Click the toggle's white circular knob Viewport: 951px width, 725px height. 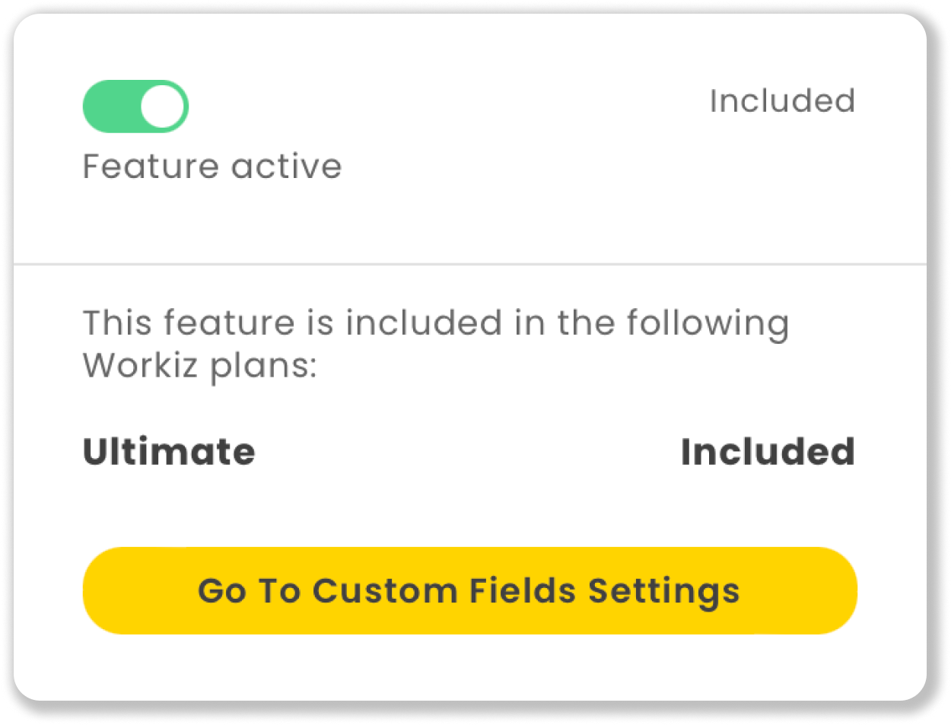coord(162,106)
